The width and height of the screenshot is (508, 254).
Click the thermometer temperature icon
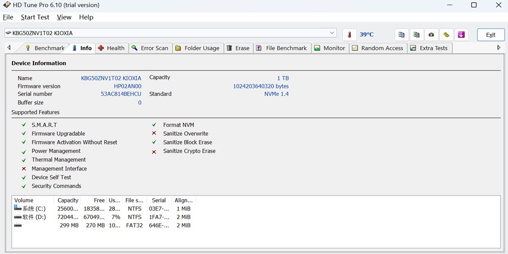[x=350, y=35]
